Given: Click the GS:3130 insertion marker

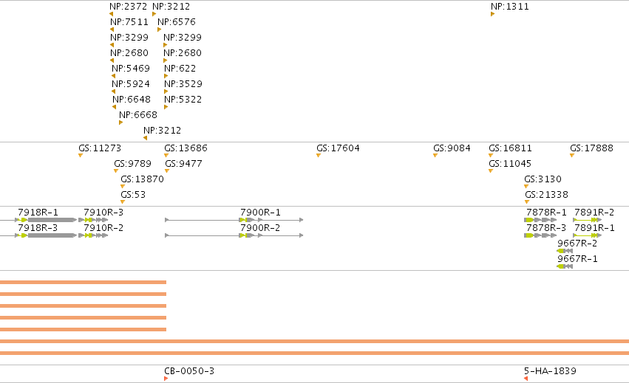Looking at the screenshot, I should pyautogui.click(x=526, y=186).
